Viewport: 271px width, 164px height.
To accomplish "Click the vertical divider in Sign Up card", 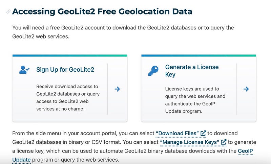I will pyautogui.click(x=107, y=89).
